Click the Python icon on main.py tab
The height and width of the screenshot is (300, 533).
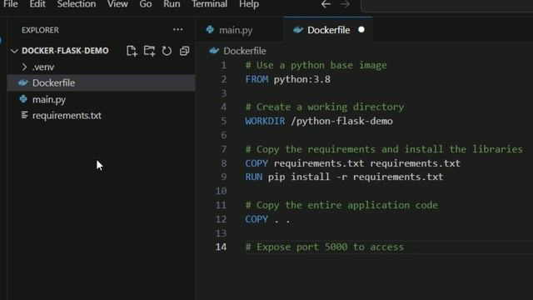tap(210, 30)
